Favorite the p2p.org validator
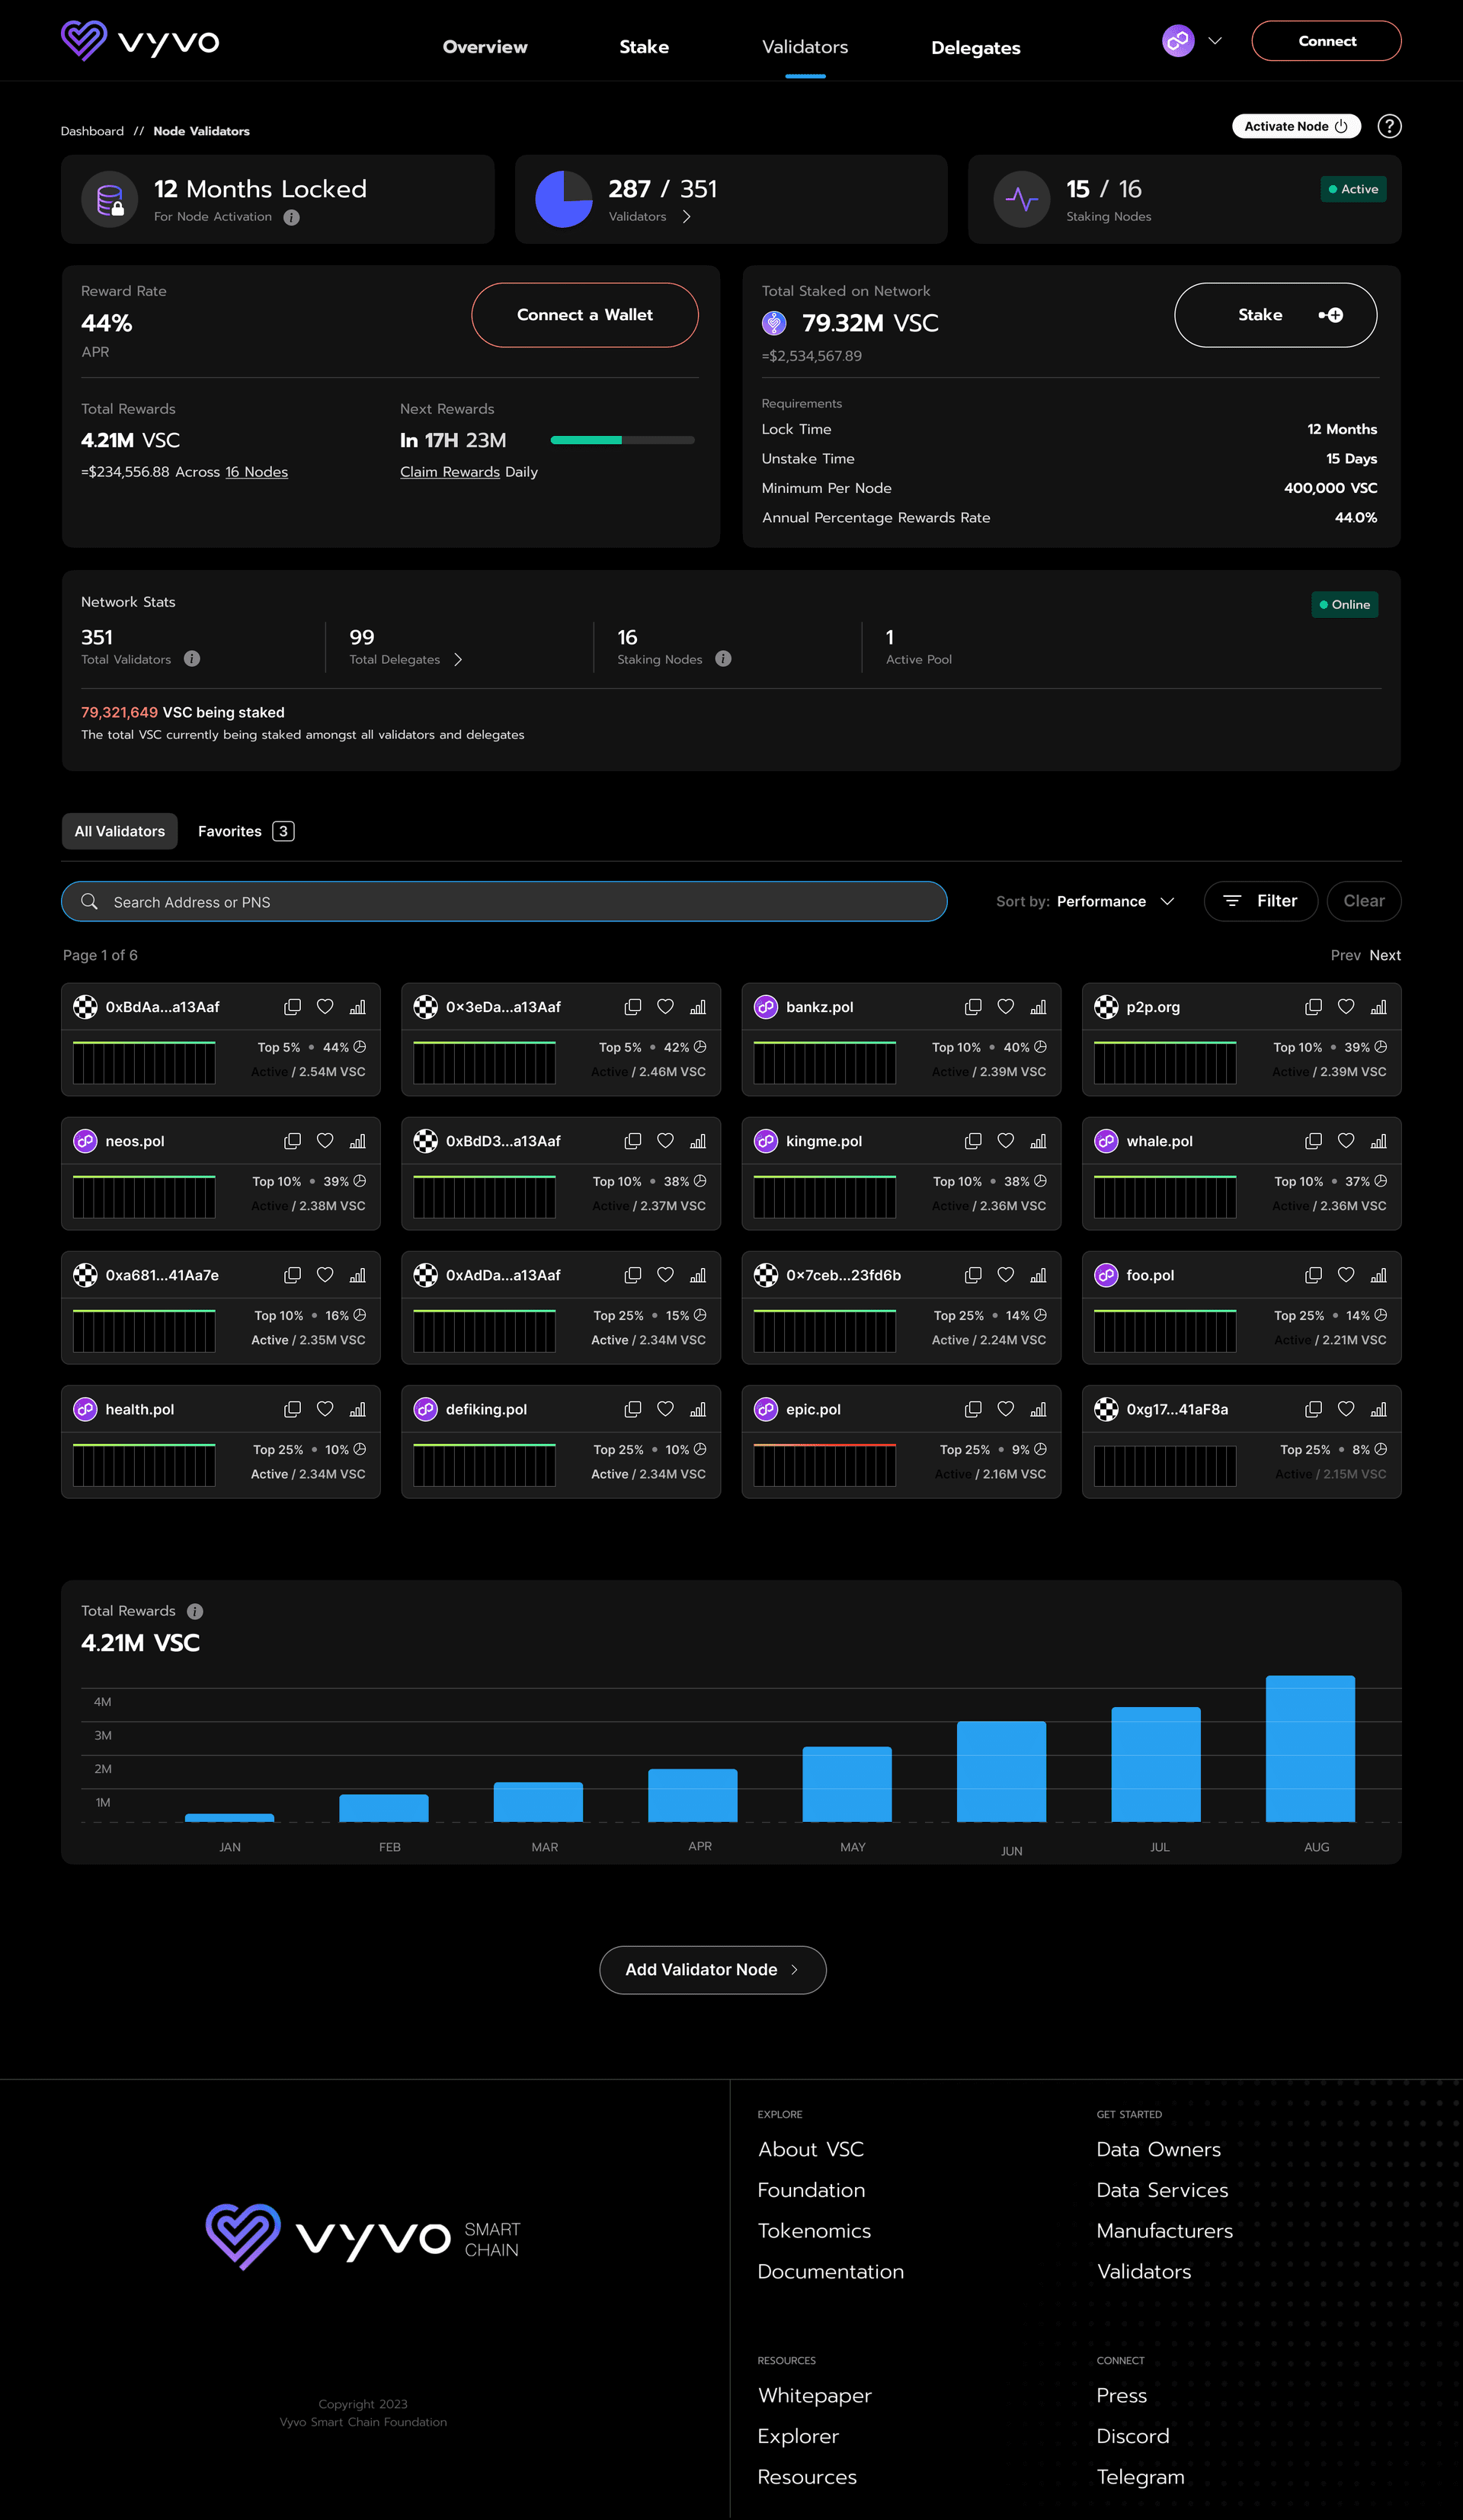1463x2520 pixels. [x=1346, y=1007]
